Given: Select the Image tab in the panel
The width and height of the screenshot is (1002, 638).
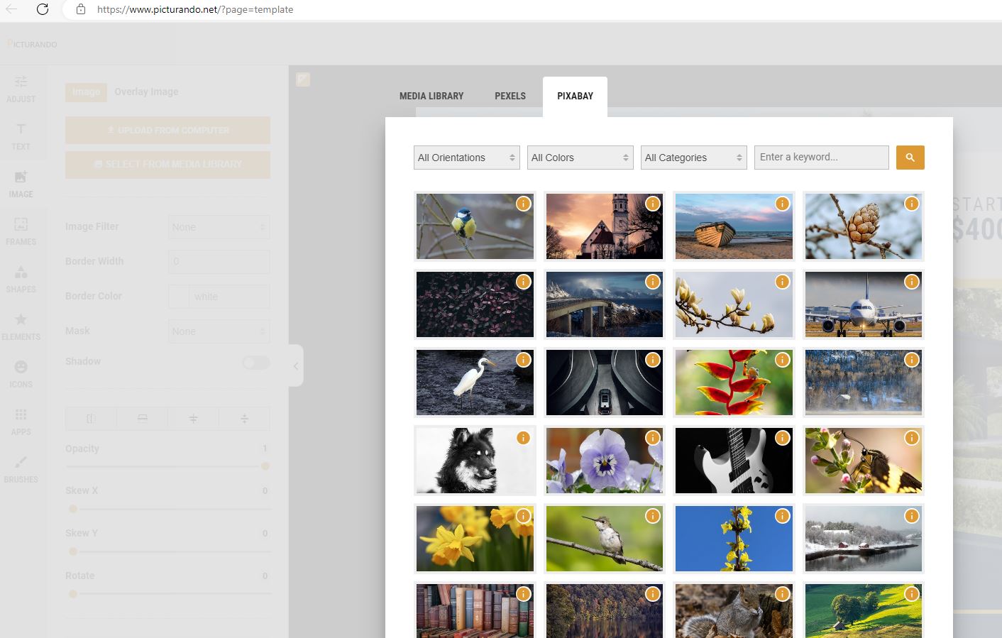Looking at the screenshot, I should (86, 92).
